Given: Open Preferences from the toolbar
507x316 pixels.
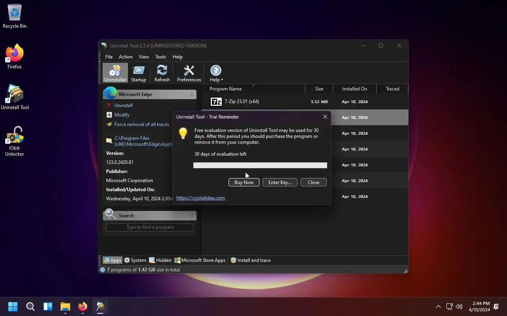Looking at the screenshot, I should click(189, 73).
